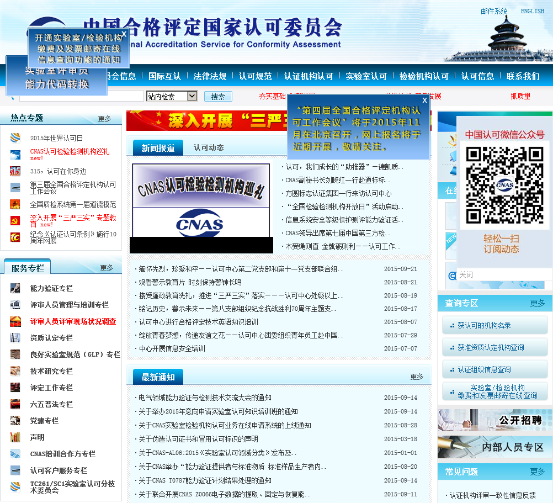The image size is (553, 503).
Task: Open 法律法规 navigation menu
Action: click(210, 76)
